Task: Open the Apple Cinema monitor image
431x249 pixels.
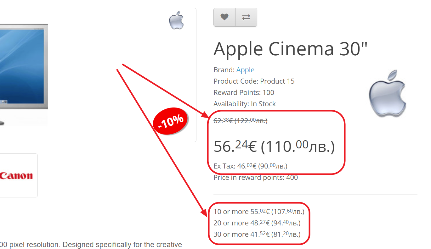Action: pyautogui.click(x=24, y=74)
